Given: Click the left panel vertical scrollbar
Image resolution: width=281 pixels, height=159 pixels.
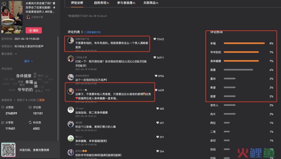Looking at the screenshot, I should (58, 88).
